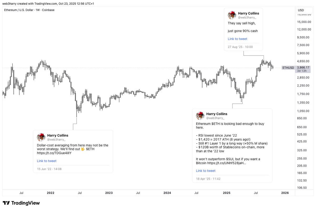
Task: Select the 2022 marker on the time axis
Action: click(51, 193)
